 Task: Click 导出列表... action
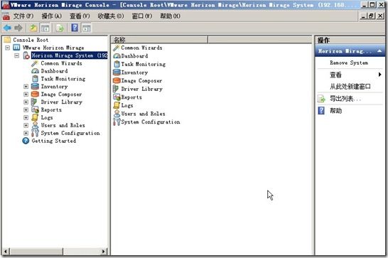click(x=345, y=99)
